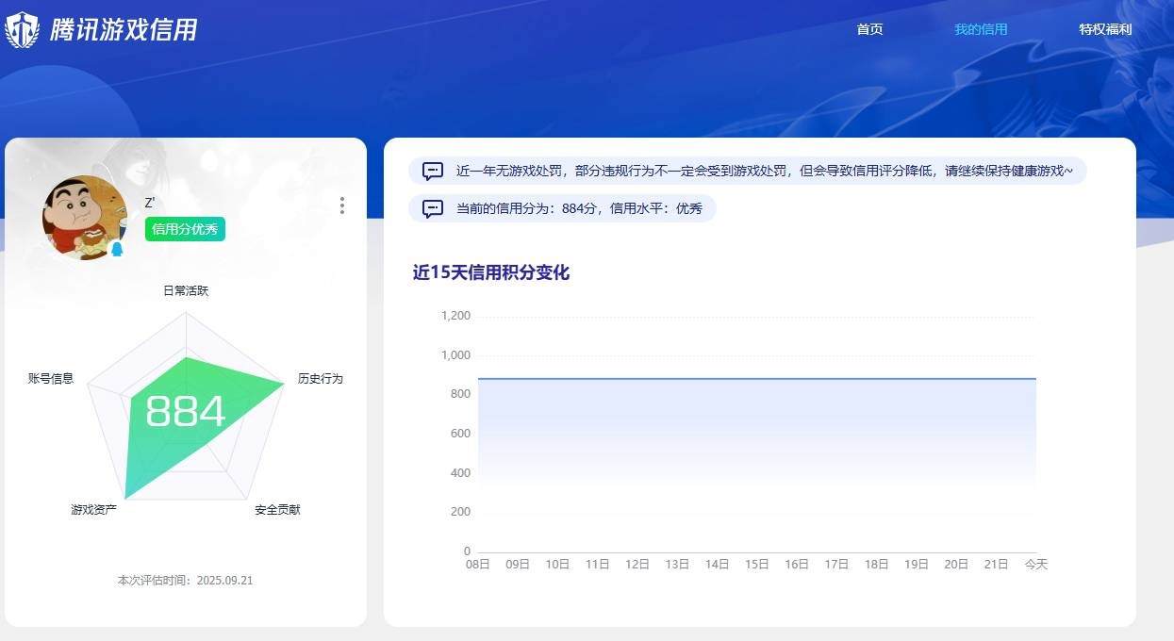
Task: Select the 账号信息 radar label
Action: coord(51,379)
